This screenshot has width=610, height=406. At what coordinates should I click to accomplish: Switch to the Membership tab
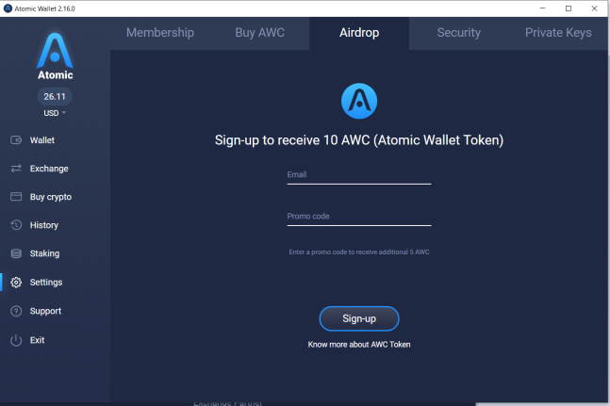tap(160, 33)
